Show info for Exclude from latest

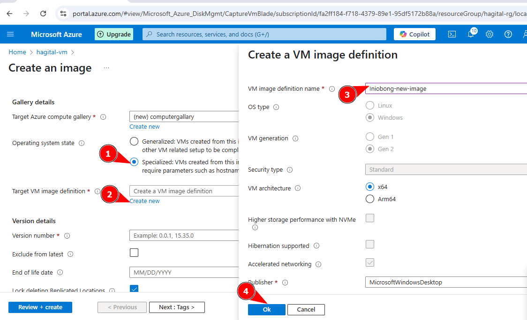(x=70, y=254)
